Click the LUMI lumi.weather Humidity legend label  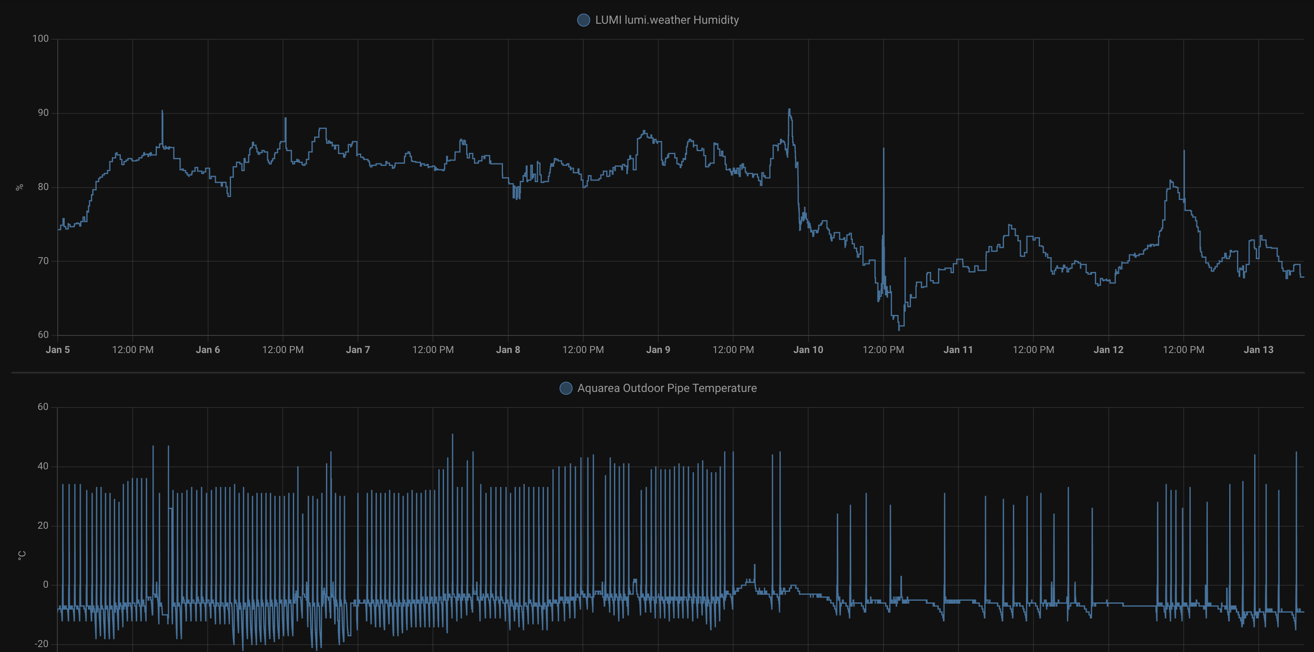[667, 20]
